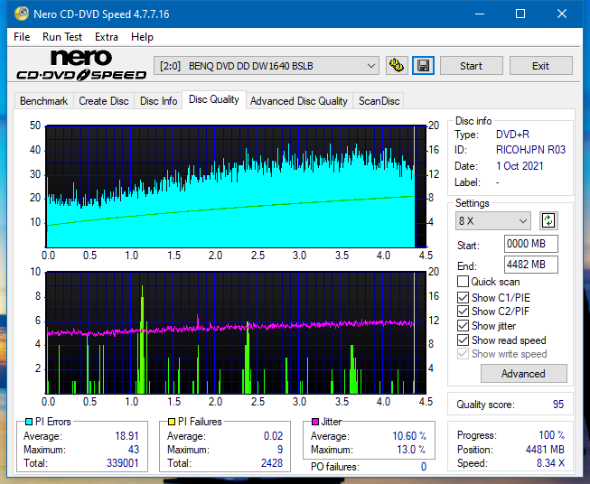Screen dimensions: 590x484
Task: Click the PO failures value 0
Action: (x=424, y=467)
